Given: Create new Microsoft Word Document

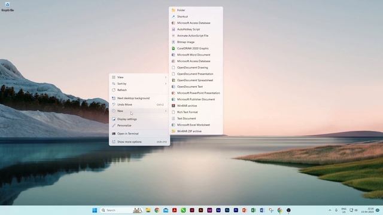Looking at the screenshot, I should coord(196,55).
